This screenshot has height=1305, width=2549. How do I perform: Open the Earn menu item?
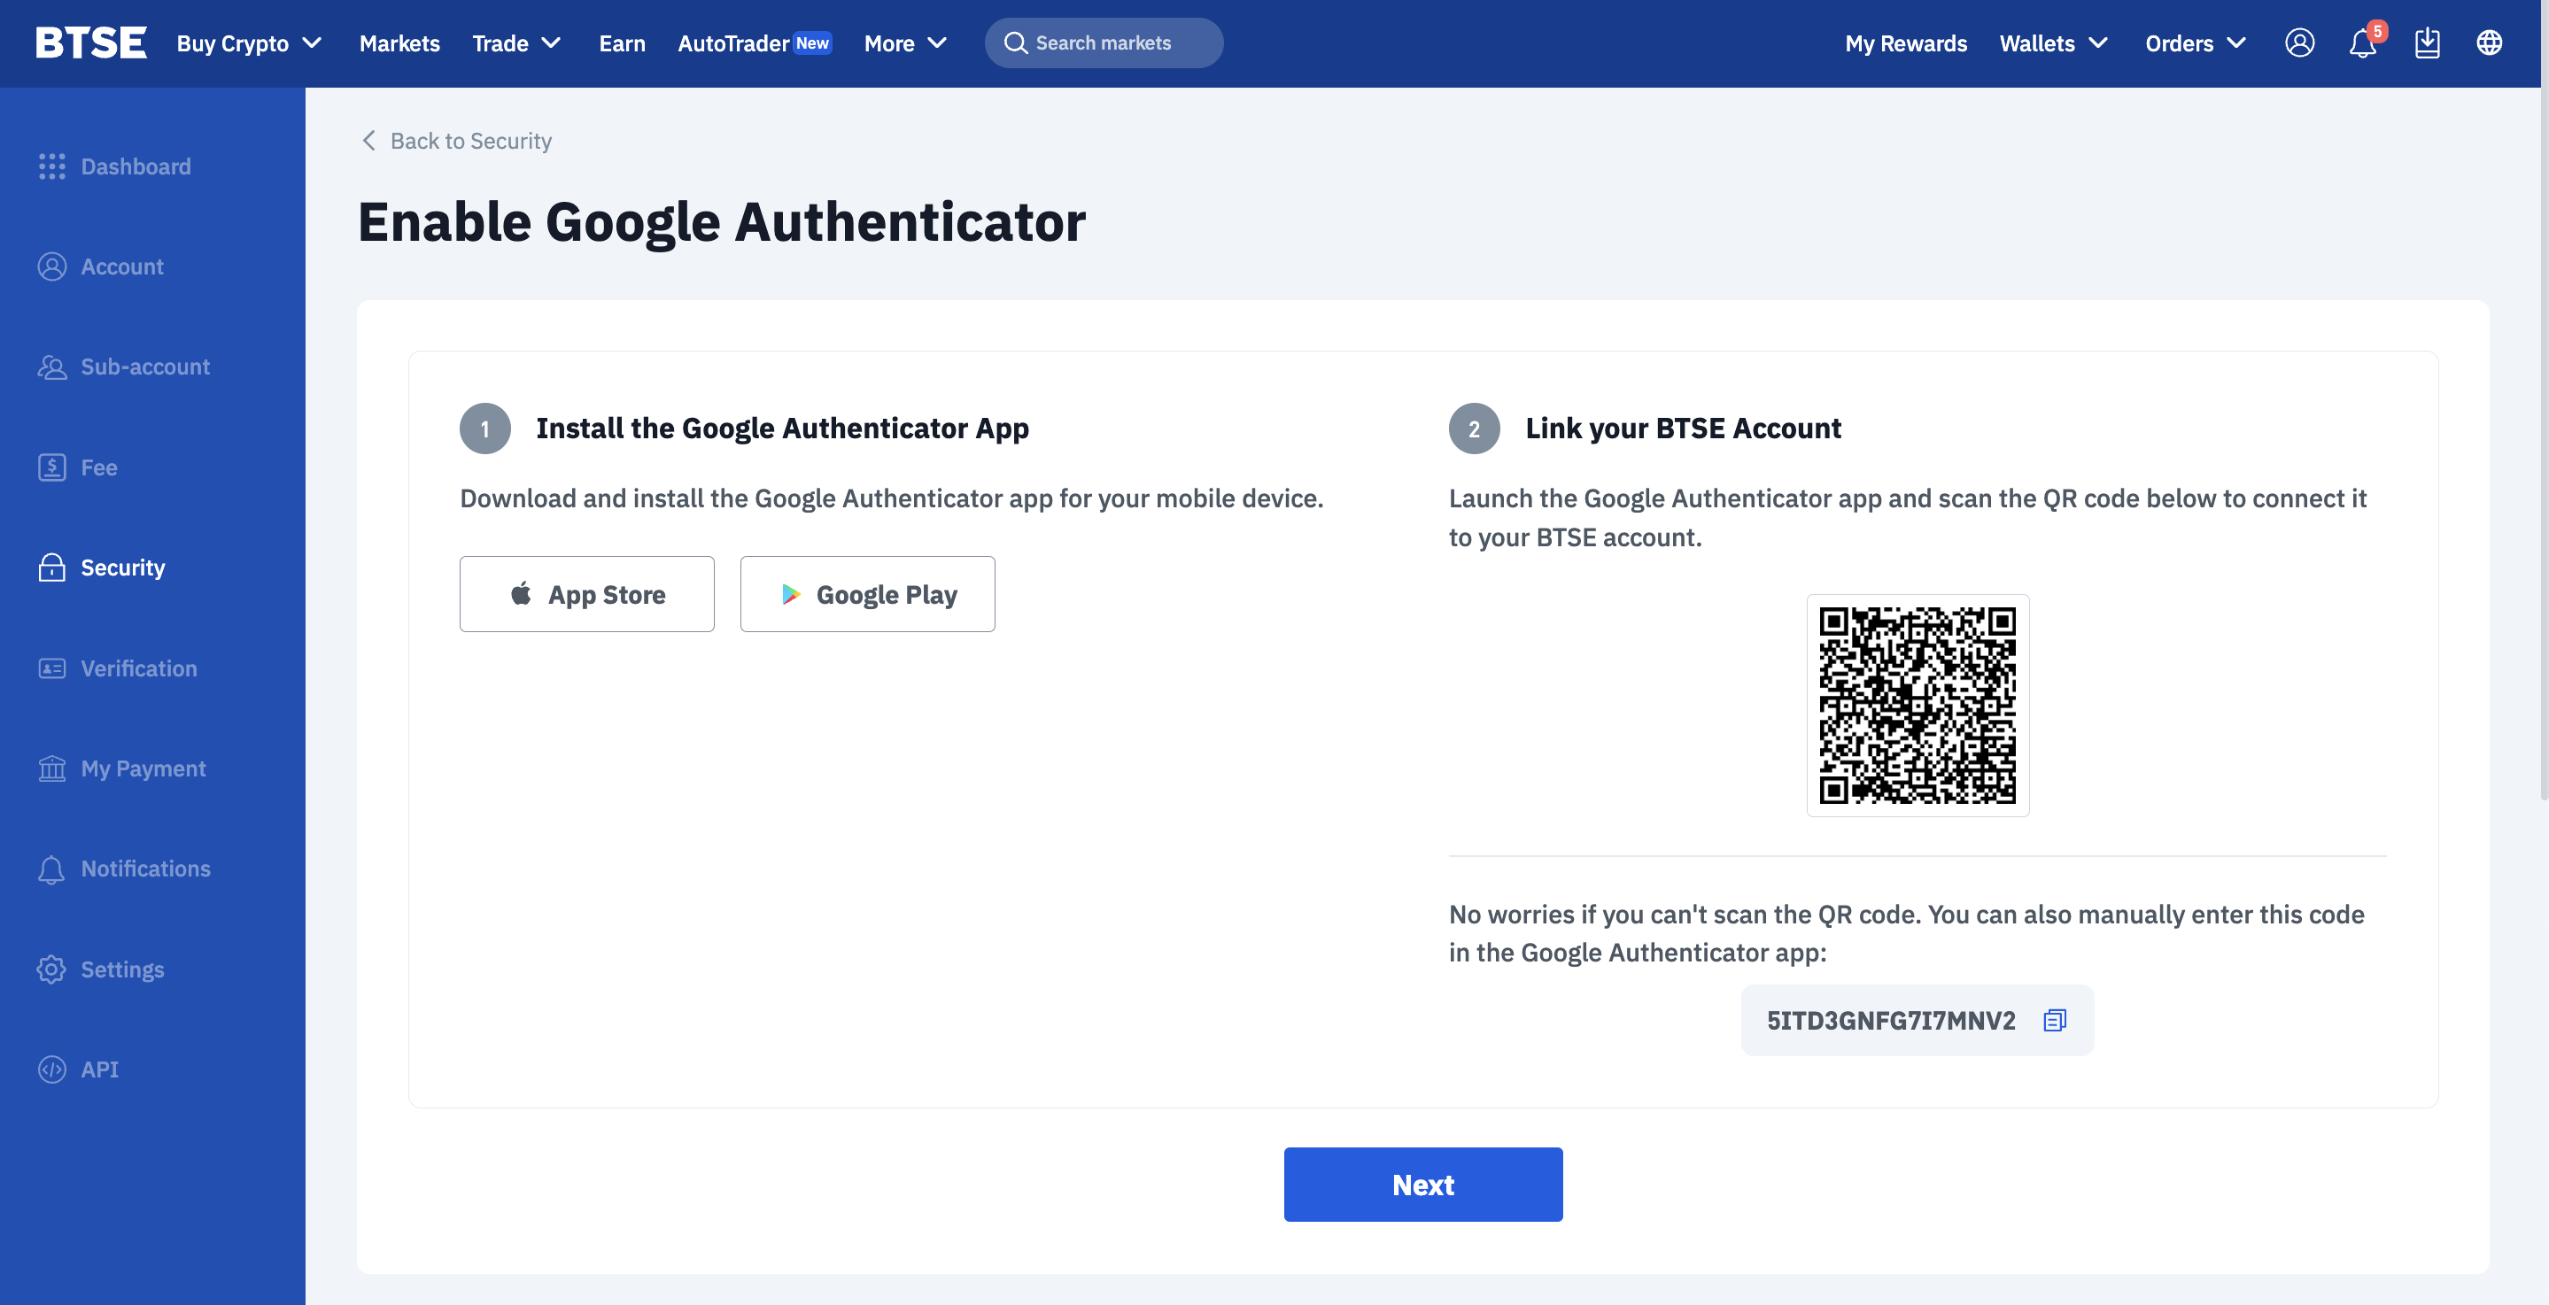point(622,43)
